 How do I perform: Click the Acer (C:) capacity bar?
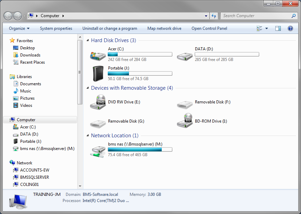click(x=140, y=54)
